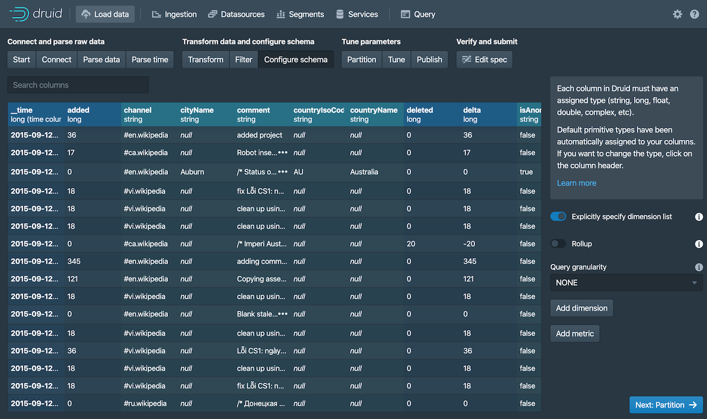Open the Ingestion view from the top navigation
The width and height of the screenshot is (707, 419).
point(174,14)
